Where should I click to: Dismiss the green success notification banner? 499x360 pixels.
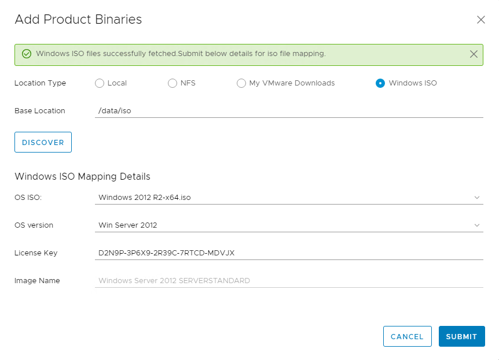(x=474, y=54)
